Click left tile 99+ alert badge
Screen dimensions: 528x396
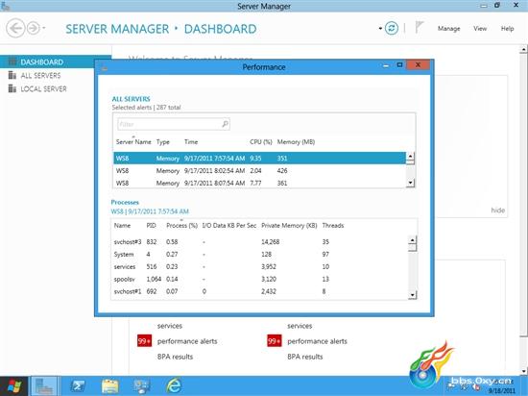click(x=144, y=341)
